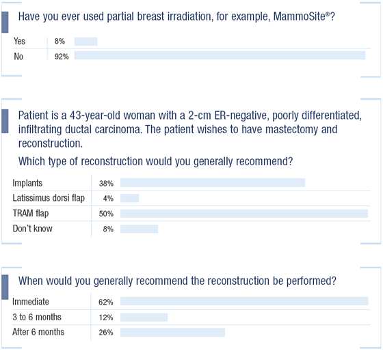Select the Latissimus dorsi flap option
Image resolution: width=383 pixels, height=351 pixels.
click(x=49, y=198)
